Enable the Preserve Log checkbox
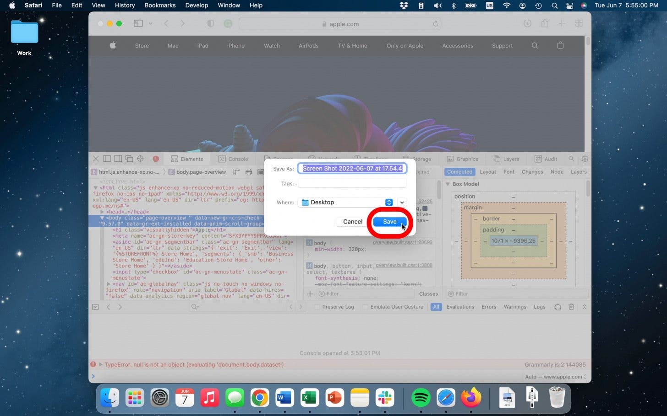This screenshot has height=416, width=667. (x=317, y=307)
